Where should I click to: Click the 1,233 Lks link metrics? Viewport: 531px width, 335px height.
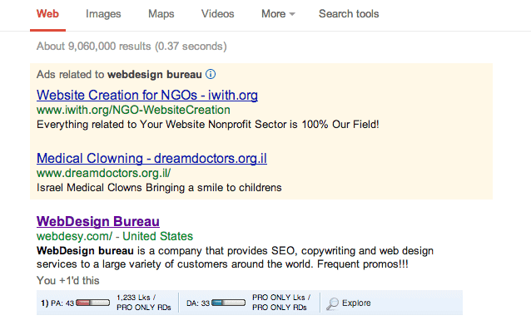136,297
